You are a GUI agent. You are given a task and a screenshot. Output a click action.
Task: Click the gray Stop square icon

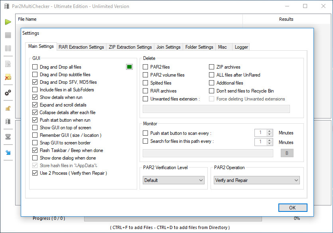(x=8, y=35)
